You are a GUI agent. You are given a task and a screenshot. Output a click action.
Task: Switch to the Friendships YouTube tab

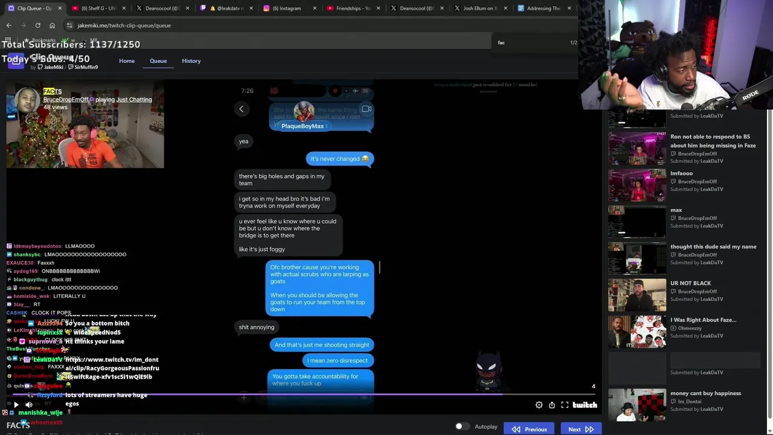(x=353, y=8)
